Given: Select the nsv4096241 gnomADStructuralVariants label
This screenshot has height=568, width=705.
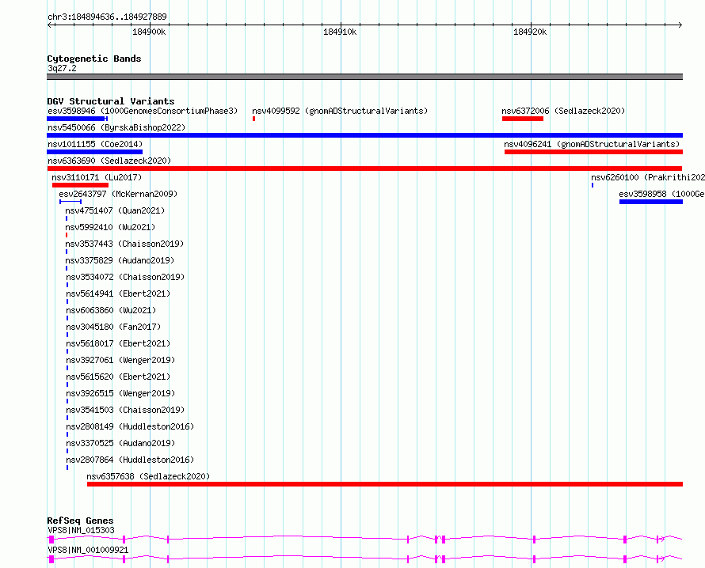Looking at the screenshot, I should coord(592,144).
